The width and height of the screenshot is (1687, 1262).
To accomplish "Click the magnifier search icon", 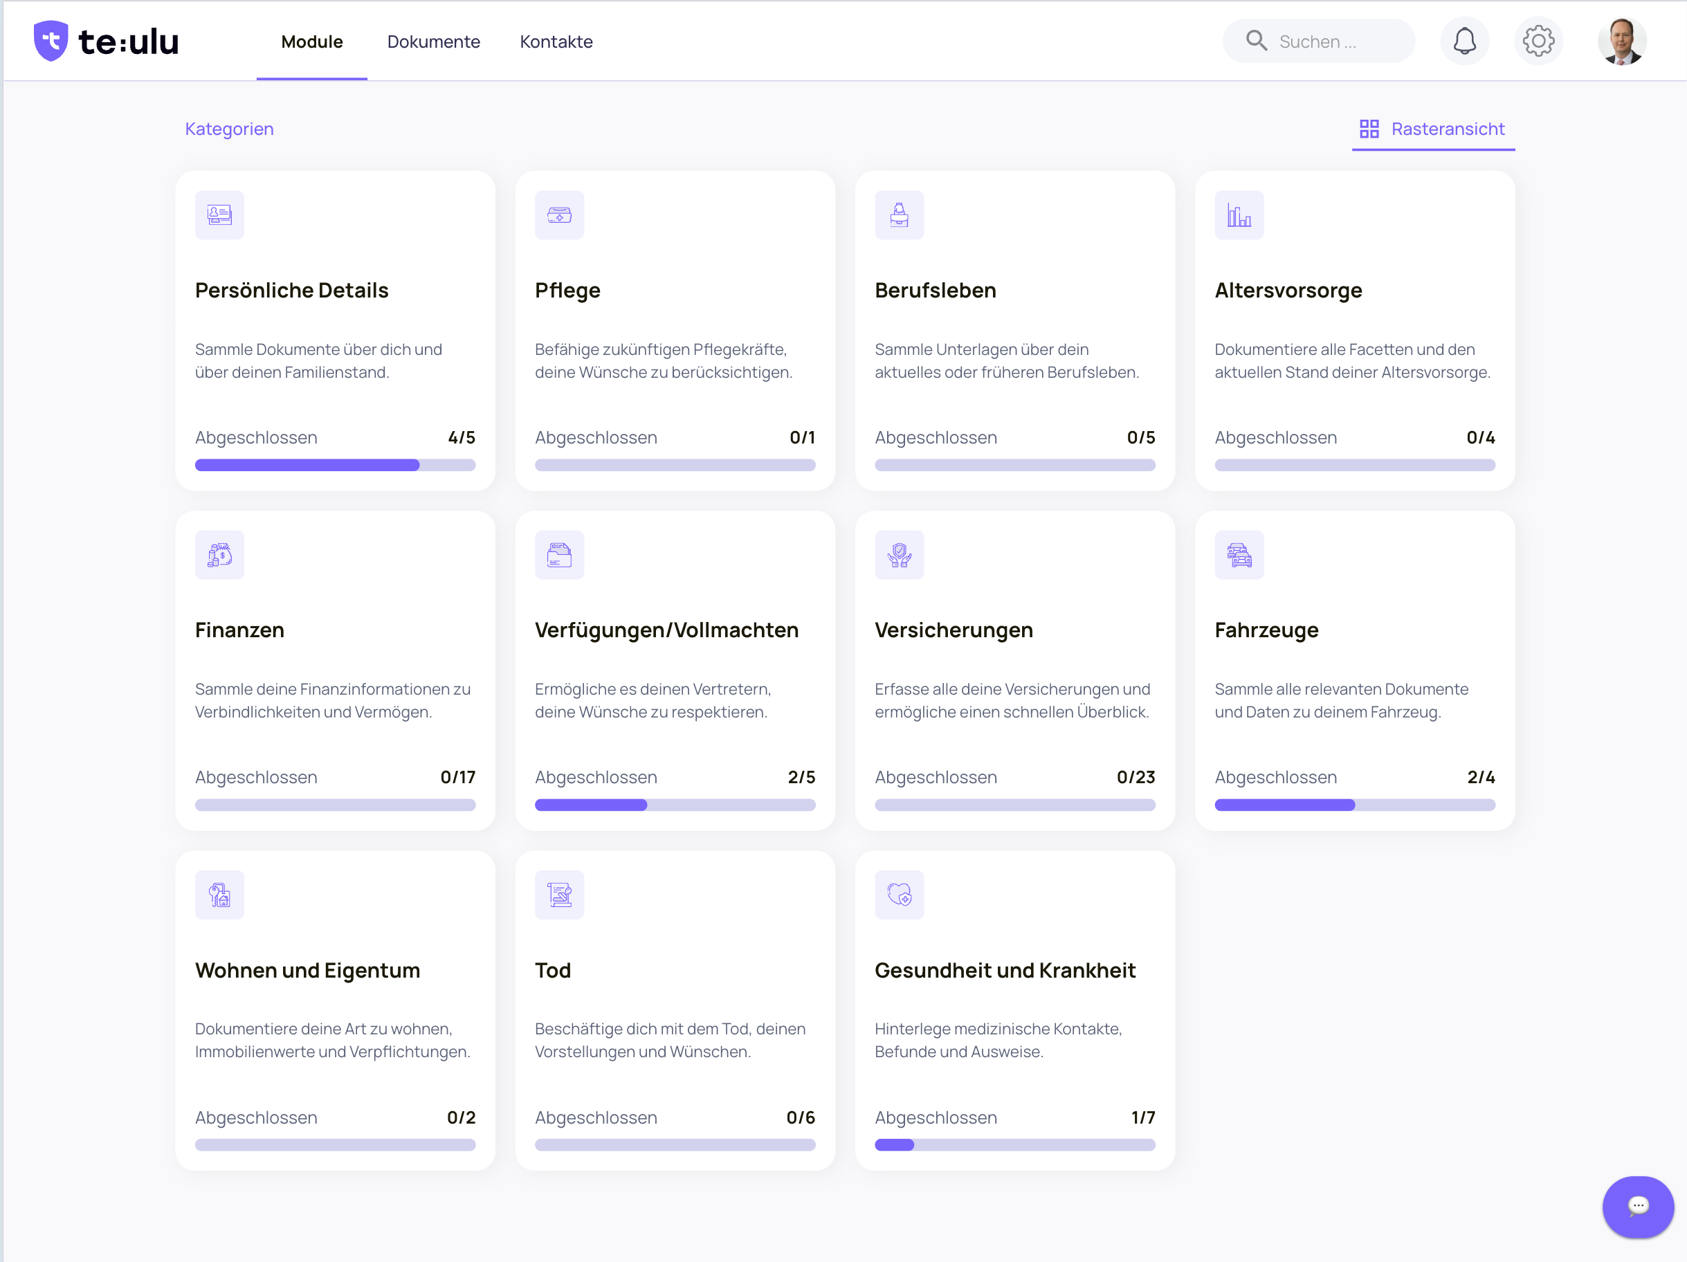I will [x=1256, y=42].
